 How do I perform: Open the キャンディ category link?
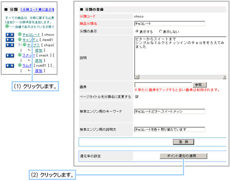[30, 40]
